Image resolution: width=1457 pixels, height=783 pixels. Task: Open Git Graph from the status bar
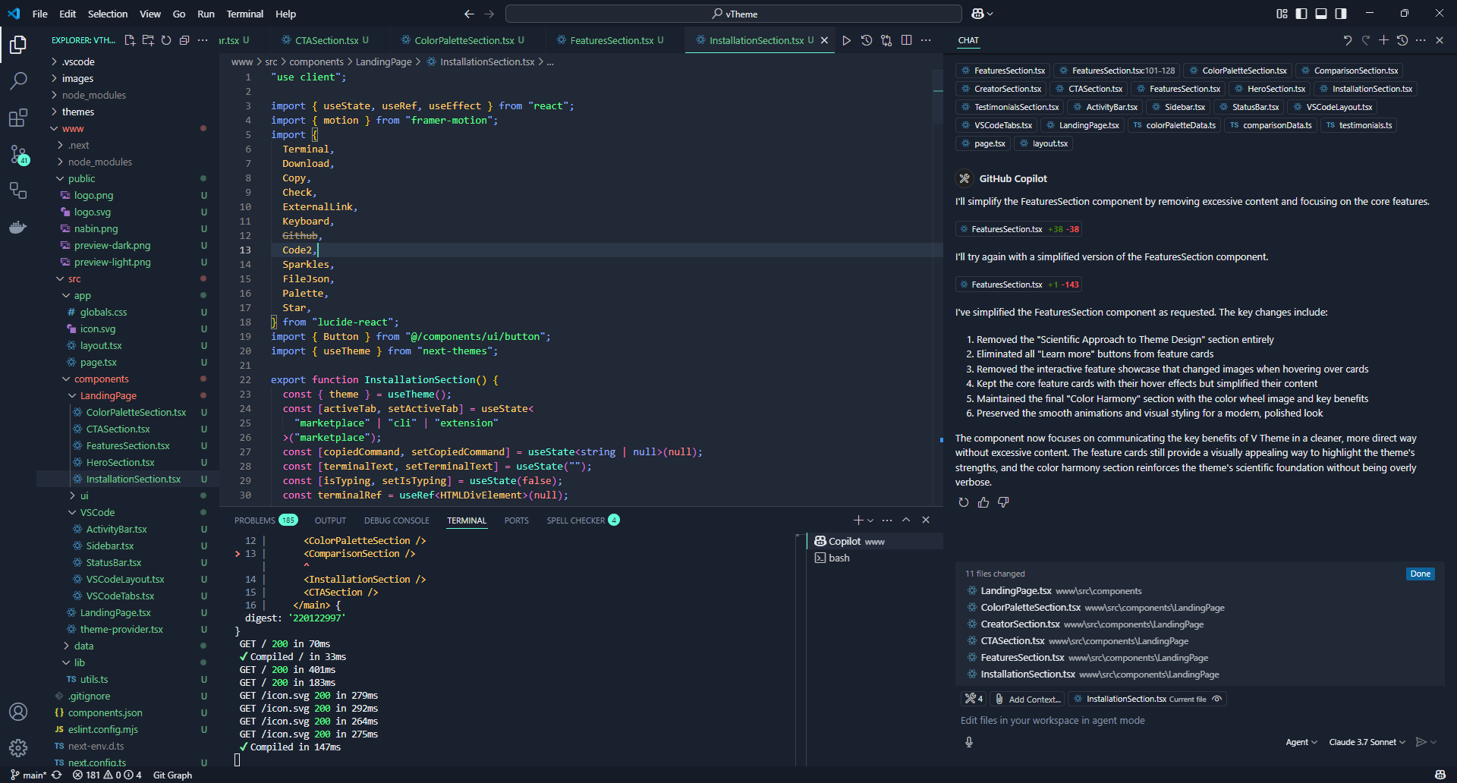[x=172, y=775]
